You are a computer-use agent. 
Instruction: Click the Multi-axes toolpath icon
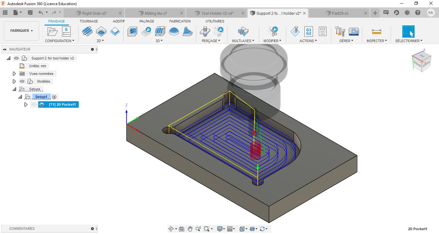click(x=243, y=32)
